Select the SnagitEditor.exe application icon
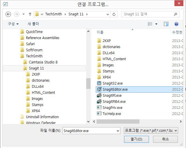The height and width of the screenshot is (148, 186). 99,89
